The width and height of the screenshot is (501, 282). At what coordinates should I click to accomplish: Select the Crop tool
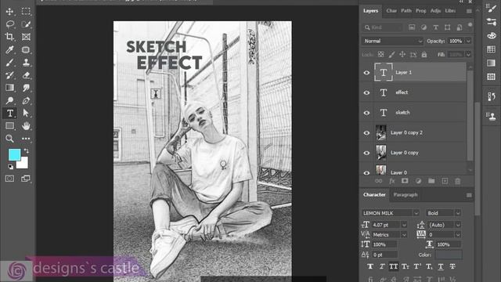pos(9,37)
